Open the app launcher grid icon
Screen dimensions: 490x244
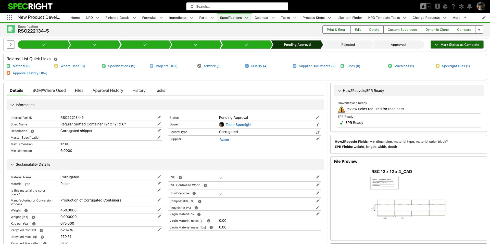[9, 17]
